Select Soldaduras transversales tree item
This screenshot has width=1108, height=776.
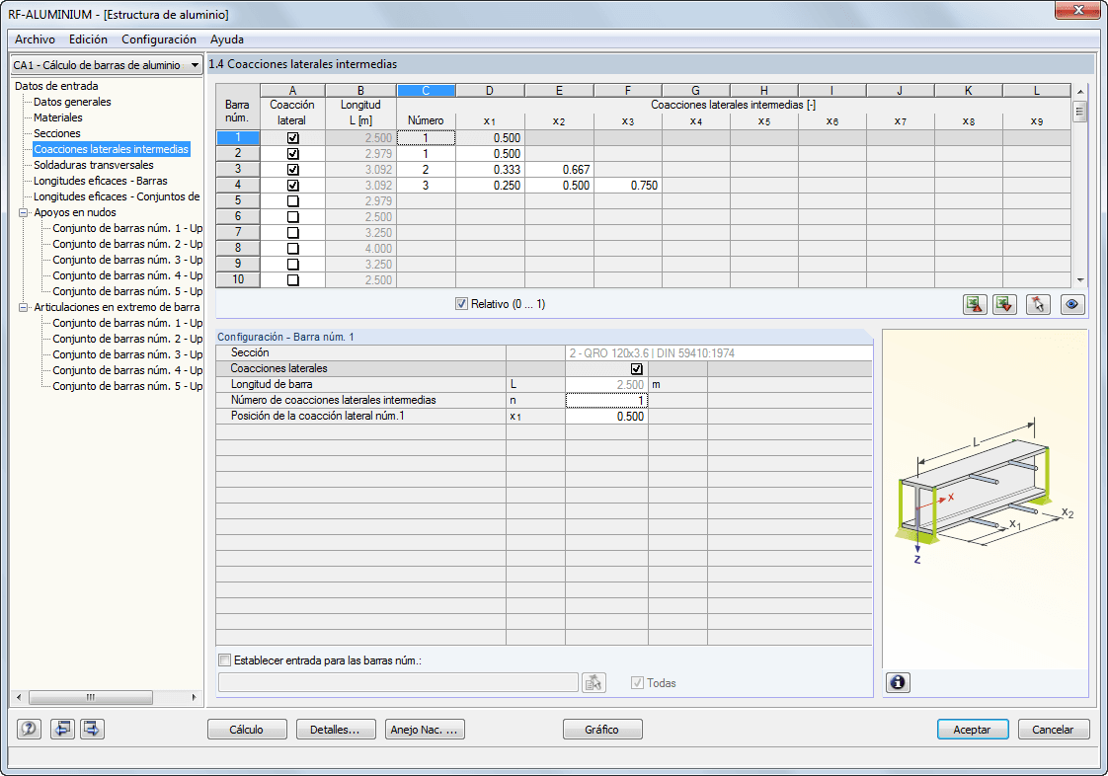[93, 165]
